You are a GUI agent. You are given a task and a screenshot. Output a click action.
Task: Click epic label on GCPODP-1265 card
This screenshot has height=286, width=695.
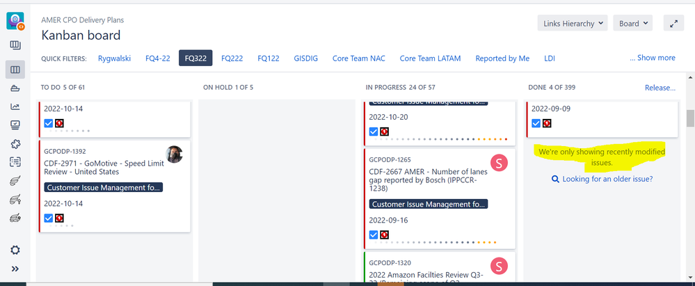click(429, 204)
